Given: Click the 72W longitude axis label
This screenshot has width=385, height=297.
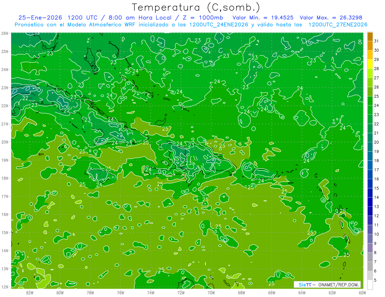Looking at the screenshot, I should pos(181,292).
